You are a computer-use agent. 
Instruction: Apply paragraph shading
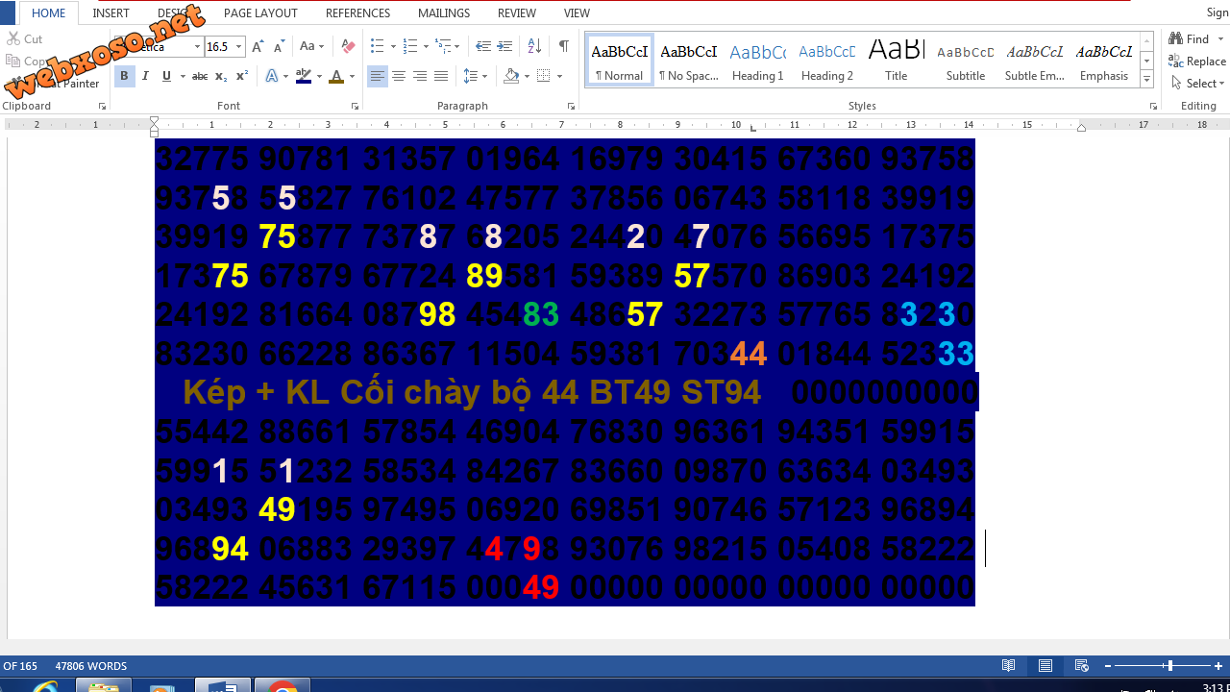tap(511, 76)
